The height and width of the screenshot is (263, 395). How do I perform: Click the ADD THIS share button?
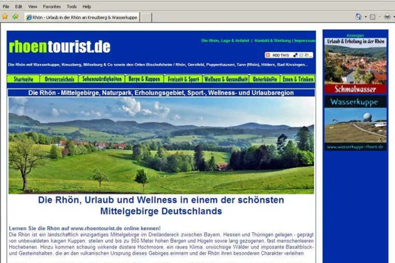[x=289, y=55]
